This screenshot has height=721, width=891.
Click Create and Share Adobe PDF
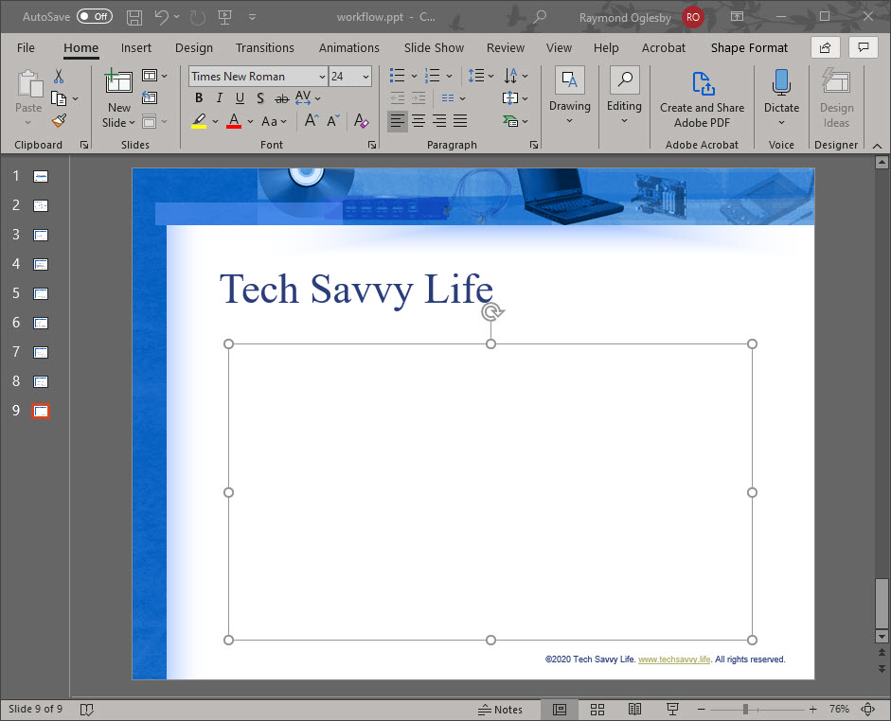click(x=702, y=98)
